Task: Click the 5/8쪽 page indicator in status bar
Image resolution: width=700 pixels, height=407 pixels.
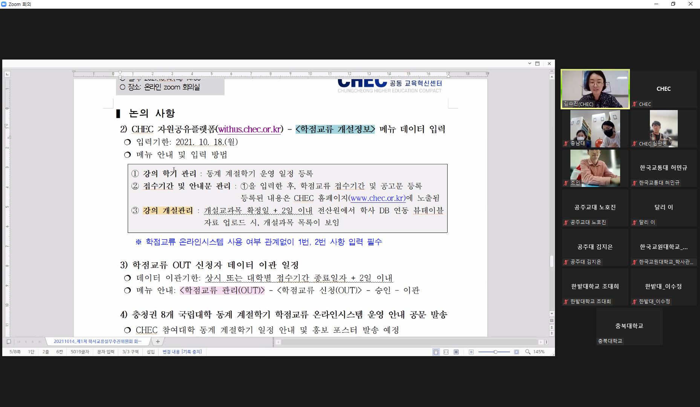Action: coord(15,352)
